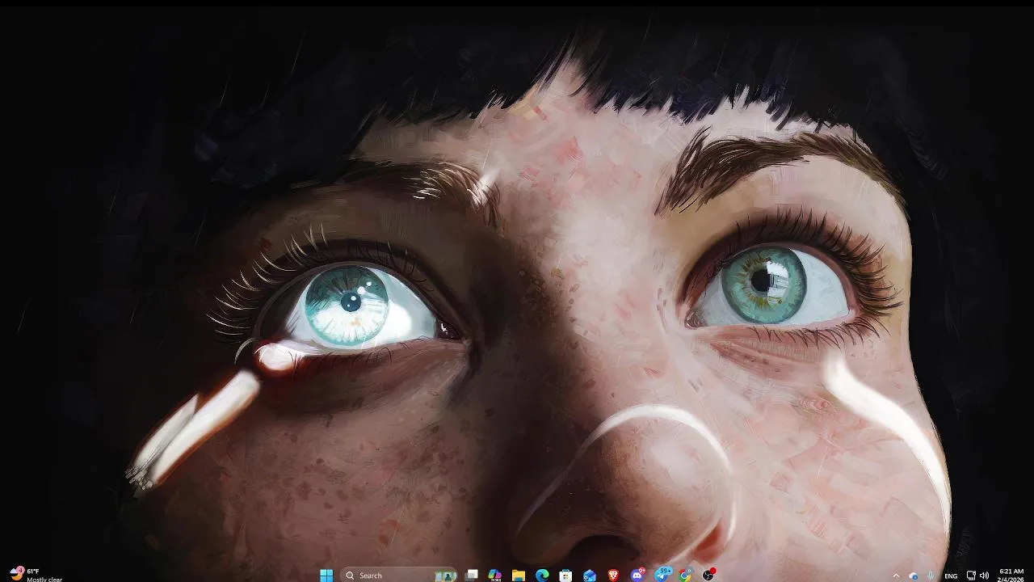Launch Brave browser from the taskbar

pyautogui.click(x=613, y=576)
